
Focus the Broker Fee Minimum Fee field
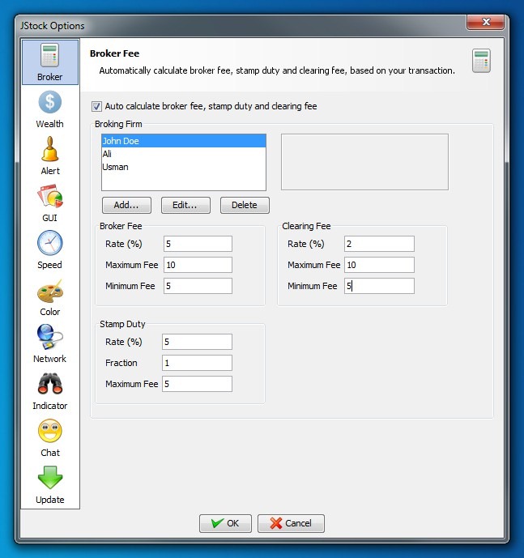198,286
